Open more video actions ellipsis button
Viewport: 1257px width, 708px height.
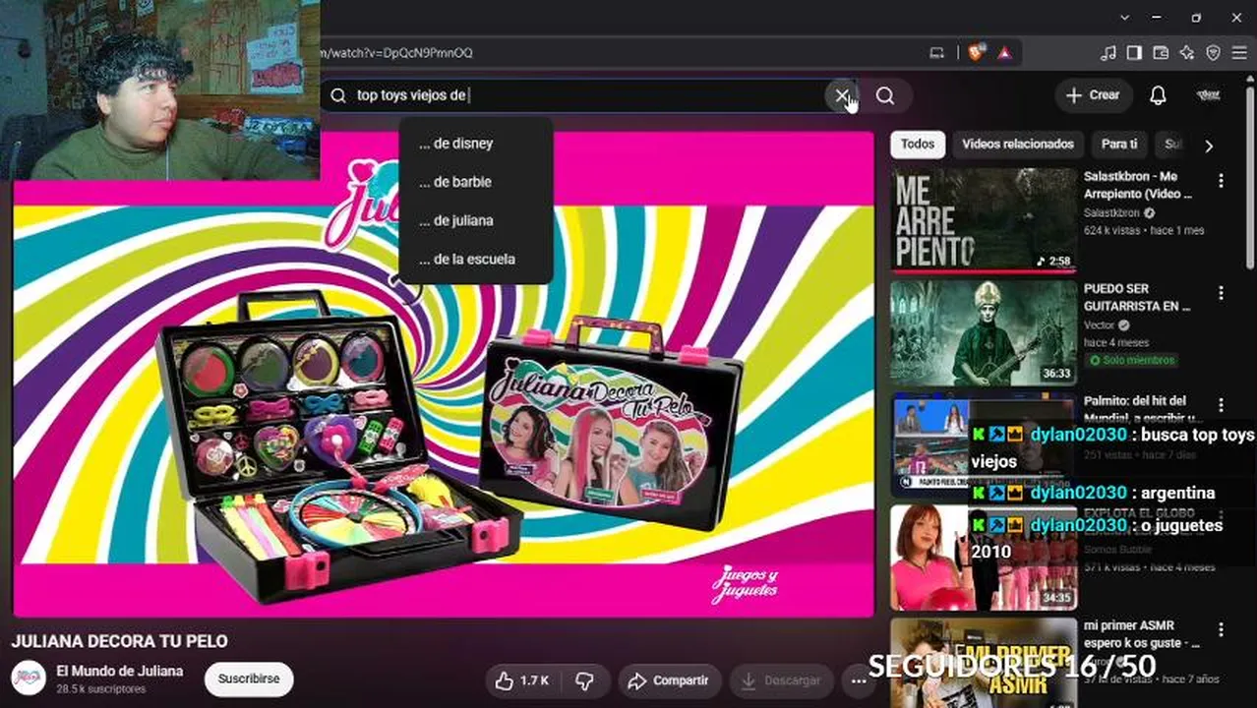click(x=859, y=680)
